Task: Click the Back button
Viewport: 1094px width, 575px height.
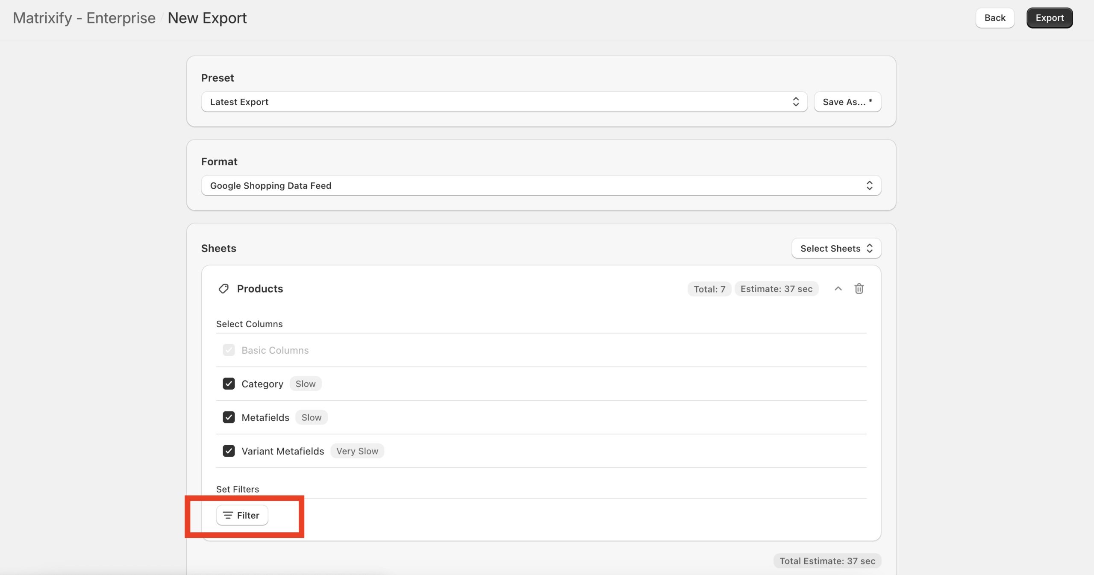Action: pyautogui.click(x=994, y=18)
